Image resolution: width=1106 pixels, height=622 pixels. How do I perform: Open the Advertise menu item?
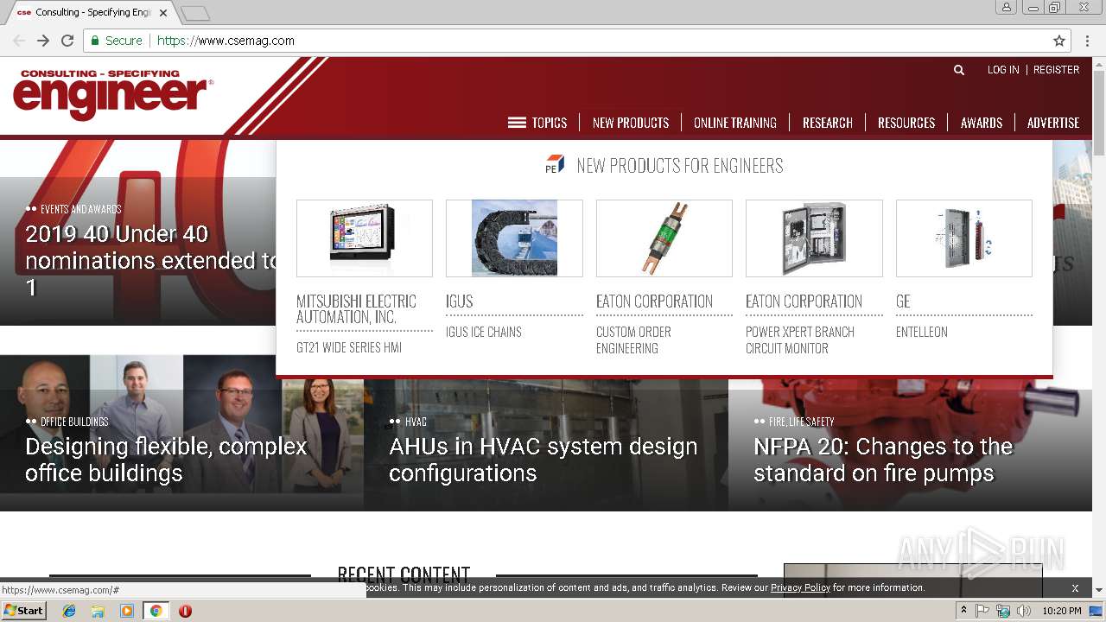(1053, 123)
